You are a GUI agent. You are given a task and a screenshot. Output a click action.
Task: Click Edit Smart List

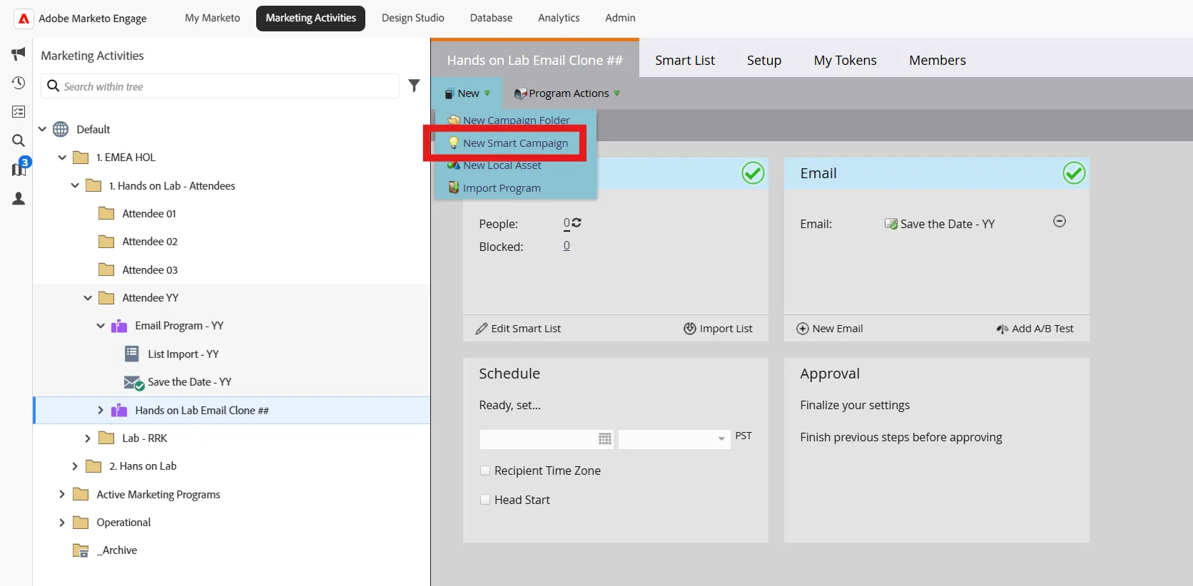pos(519,329)
